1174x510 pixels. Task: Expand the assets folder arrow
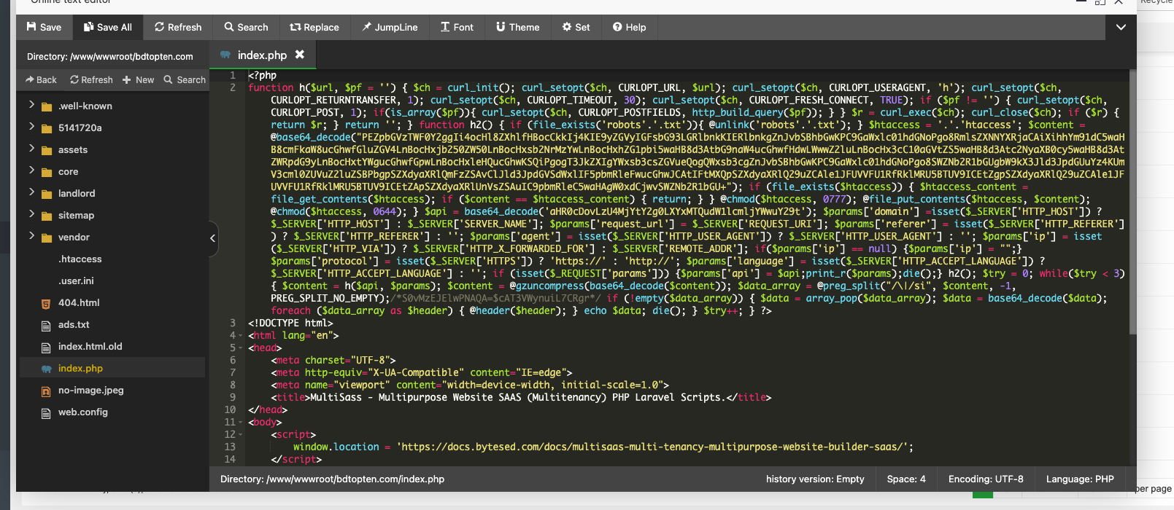pos(31,149)
